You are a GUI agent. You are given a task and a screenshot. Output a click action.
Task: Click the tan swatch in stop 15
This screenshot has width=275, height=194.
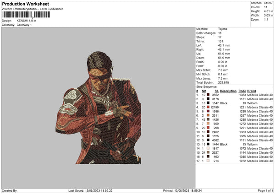[x=208, y=152]
